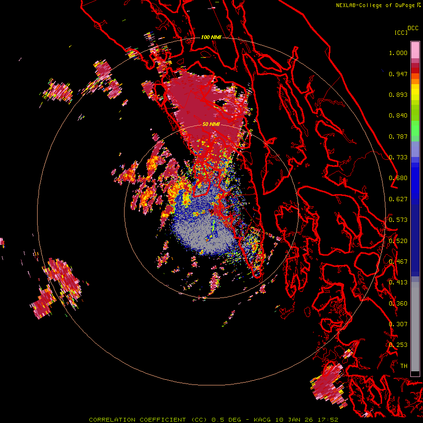Click the 0.5 DEG elevation text
This screenshot has width=423, height=423.
tap(226, 420)
